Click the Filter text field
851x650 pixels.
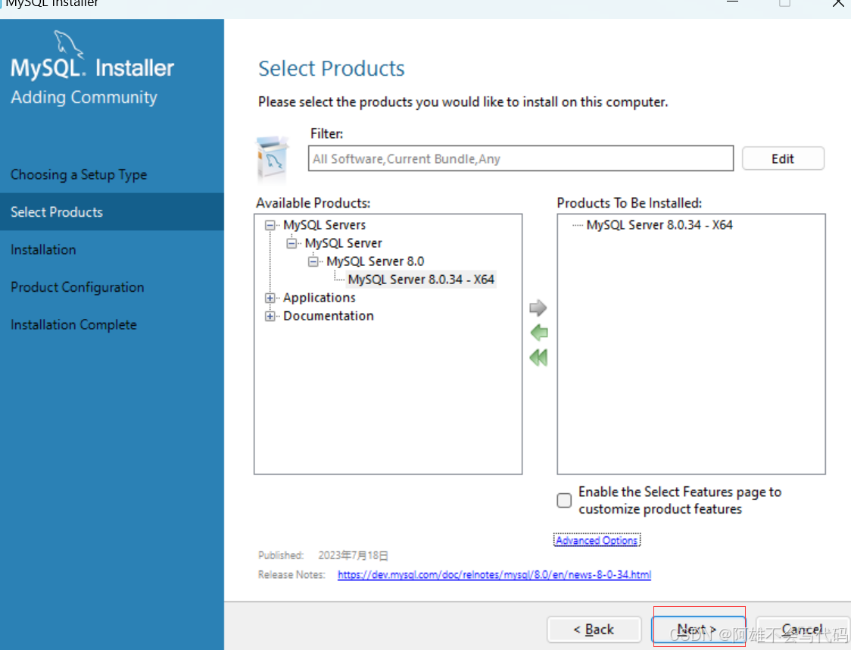point(520,158)
